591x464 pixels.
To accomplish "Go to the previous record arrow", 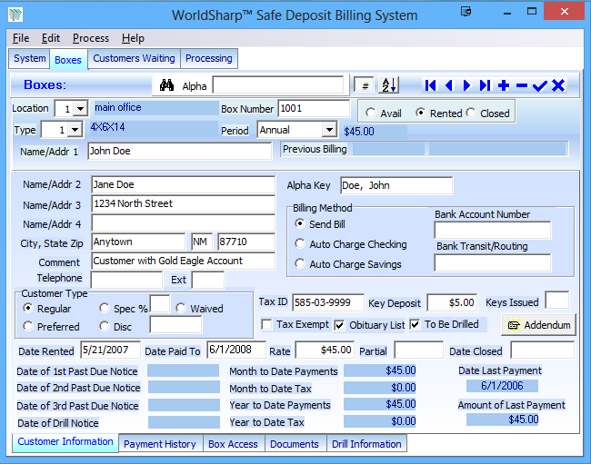I will click(448, 85).
